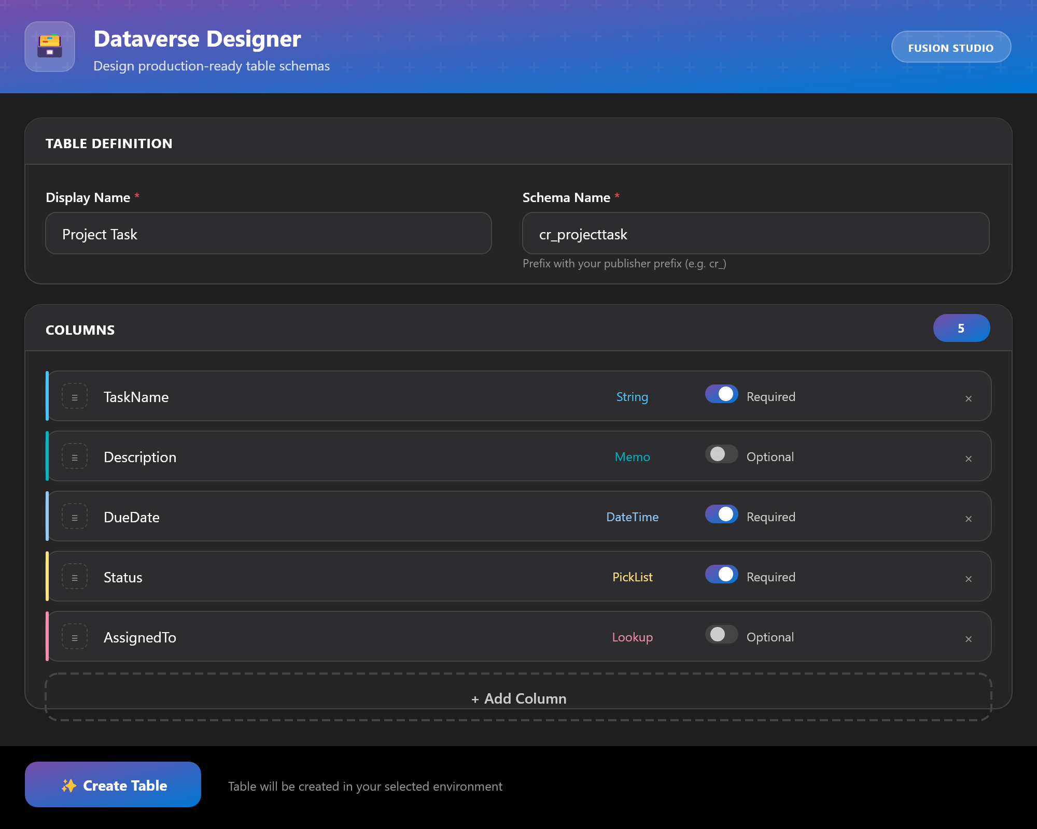The image size is (1037, 829).
Task: Click the drag handle for AssignedTo
Action: (x=74, y=637)
